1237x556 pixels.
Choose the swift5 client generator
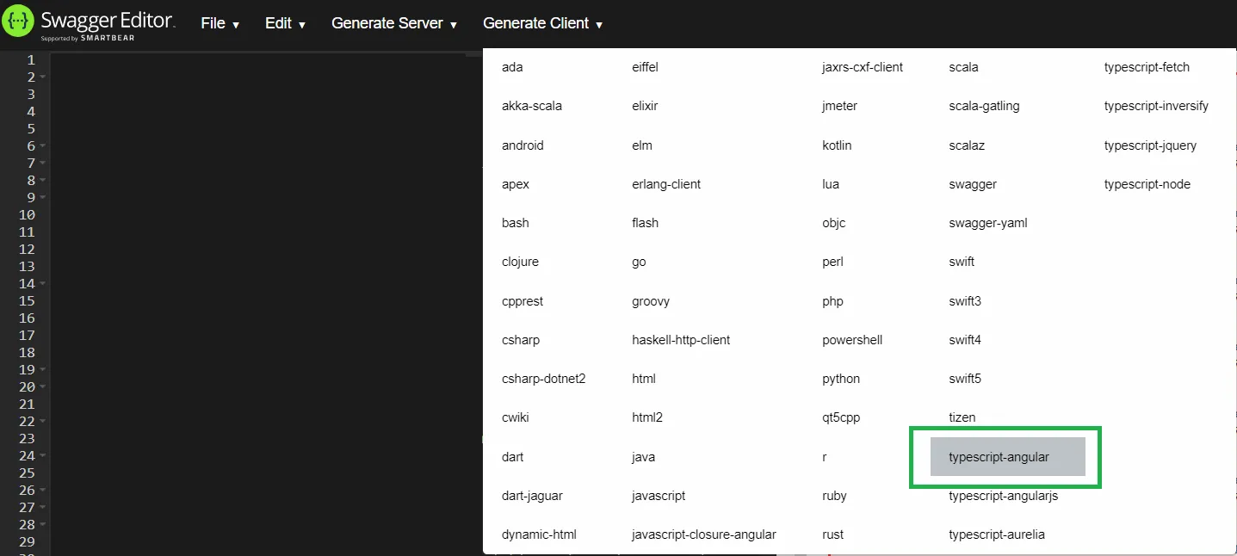(964, 379)
